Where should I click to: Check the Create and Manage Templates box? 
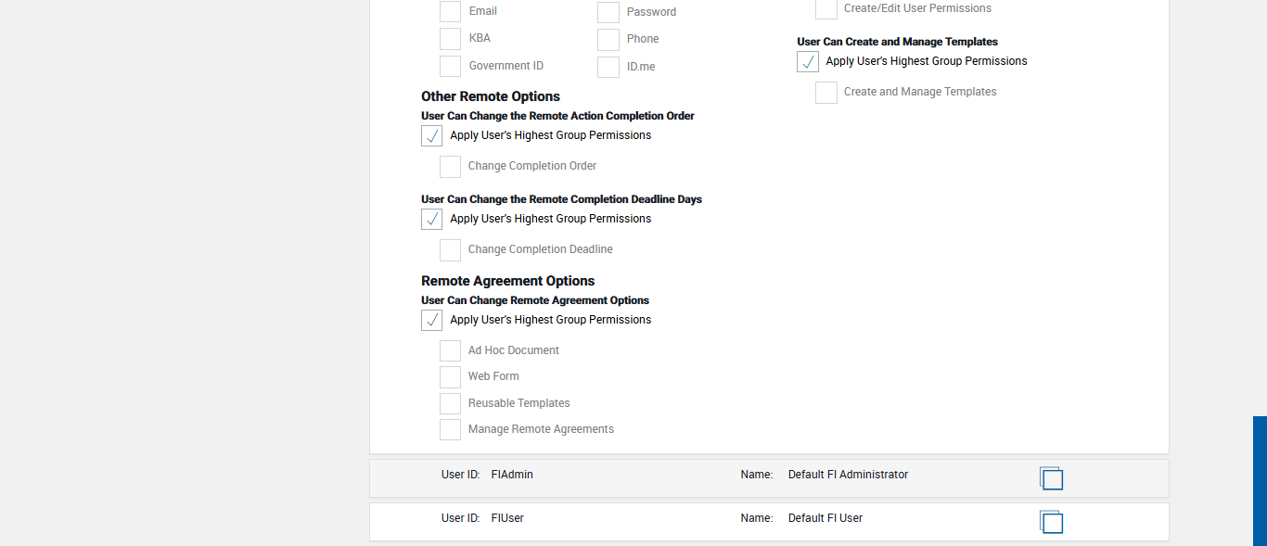tap(825, 93)
